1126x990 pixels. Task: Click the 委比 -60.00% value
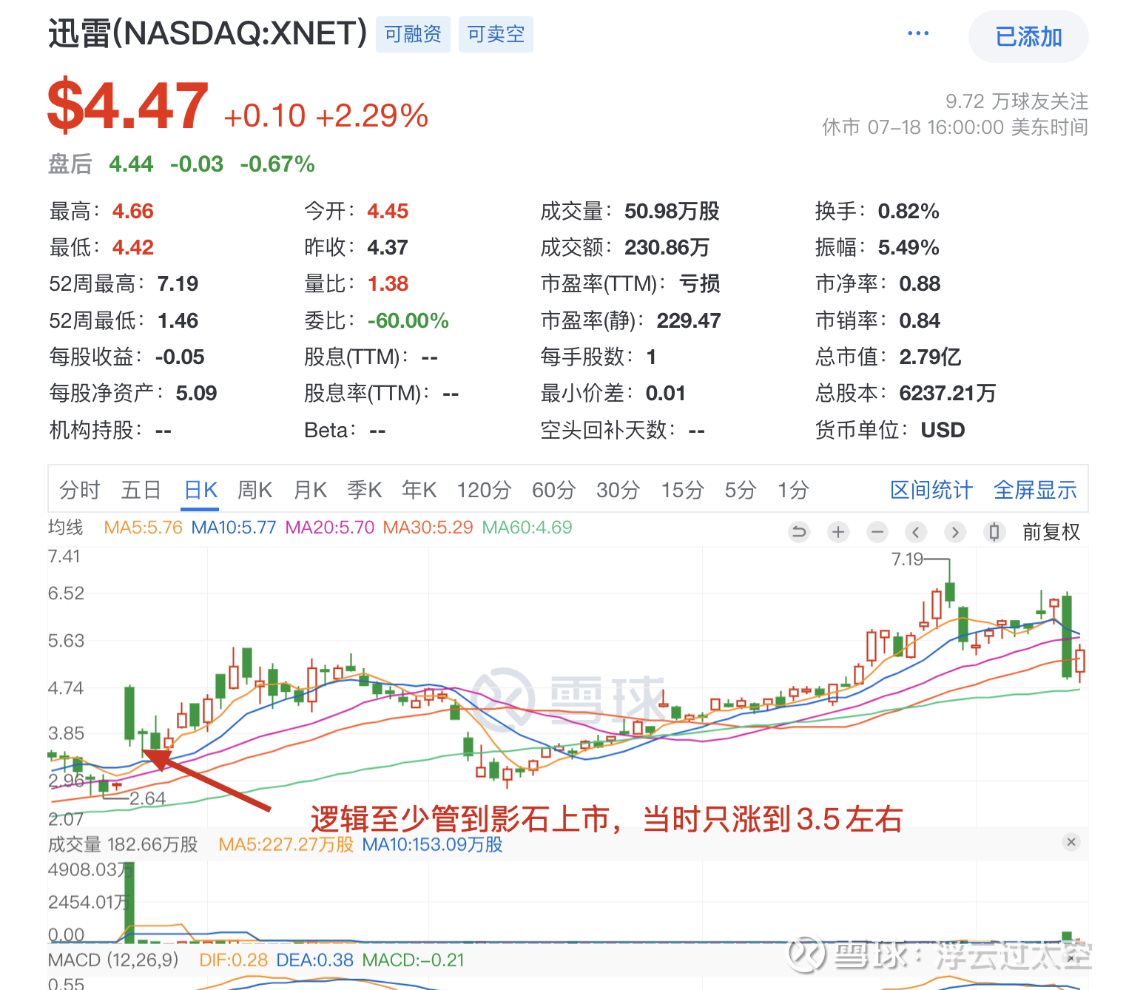(408, 320)
